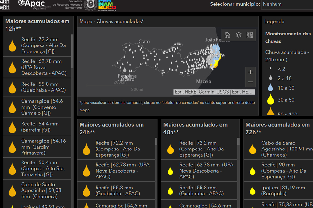Click drop icon of Recife 62,78 mm in 24h list
This screenshot has width=313, height=208.
click(x=87, y=171)
